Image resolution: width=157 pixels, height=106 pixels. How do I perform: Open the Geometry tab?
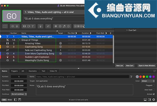click(x=33, y=71)
